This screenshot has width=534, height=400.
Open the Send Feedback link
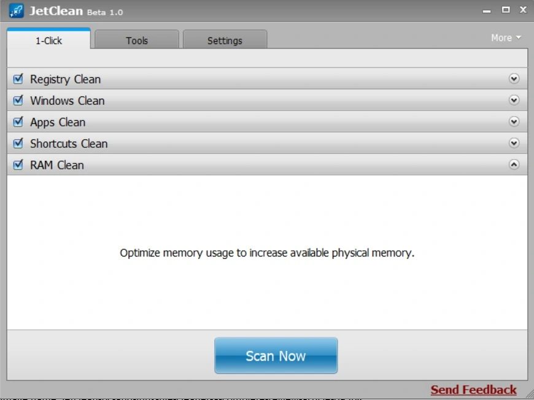[x=474, y=390]
